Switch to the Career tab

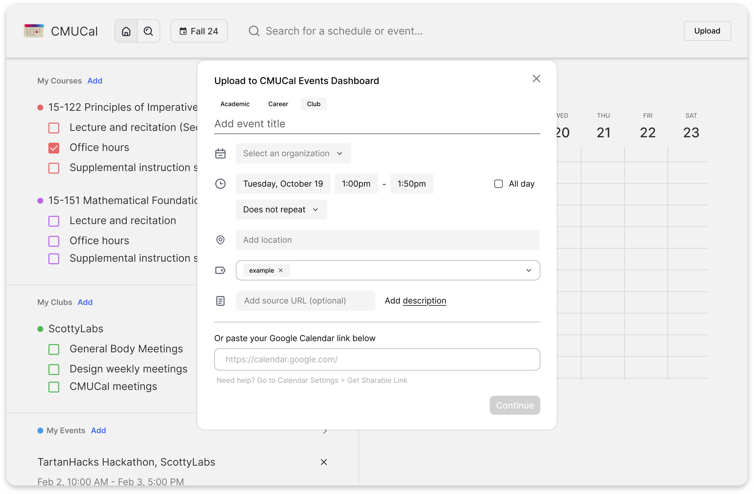(278, 104)
